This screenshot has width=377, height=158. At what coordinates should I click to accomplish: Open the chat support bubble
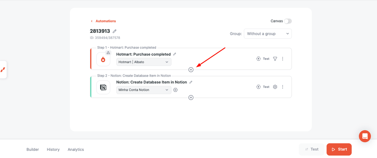tap(365, 136)
